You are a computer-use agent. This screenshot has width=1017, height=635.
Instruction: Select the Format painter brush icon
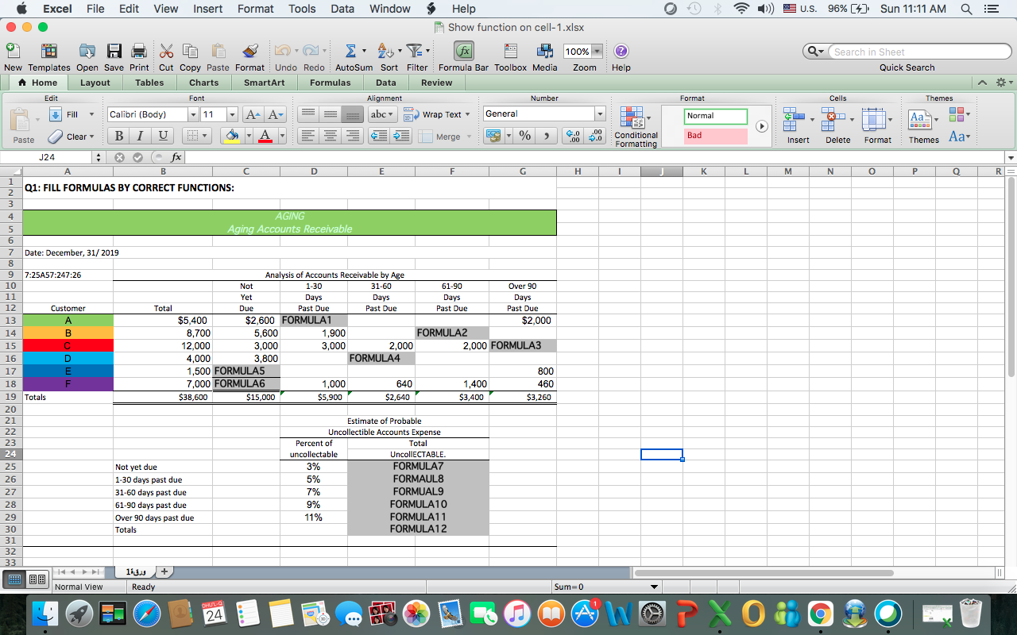click(x=249, y=51)
